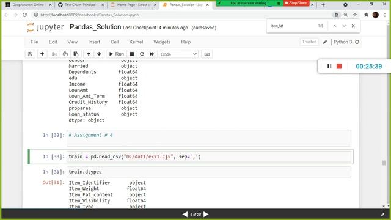This screenshot has height=220, width=391.
Task: Run the selected cell
Action: pos(117,54)
